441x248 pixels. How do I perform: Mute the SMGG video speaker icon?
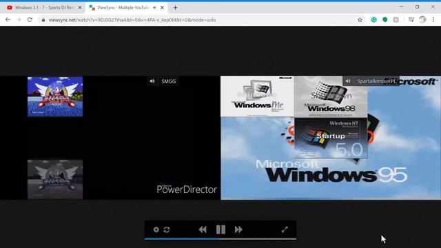(152, 81)
